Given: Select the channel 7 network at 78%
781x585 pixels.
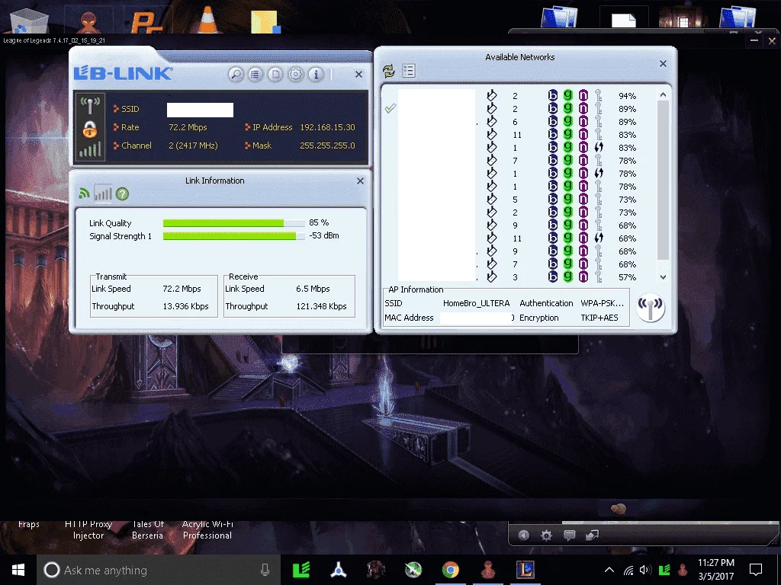Looking at the screenshot, I should point(519,161).
